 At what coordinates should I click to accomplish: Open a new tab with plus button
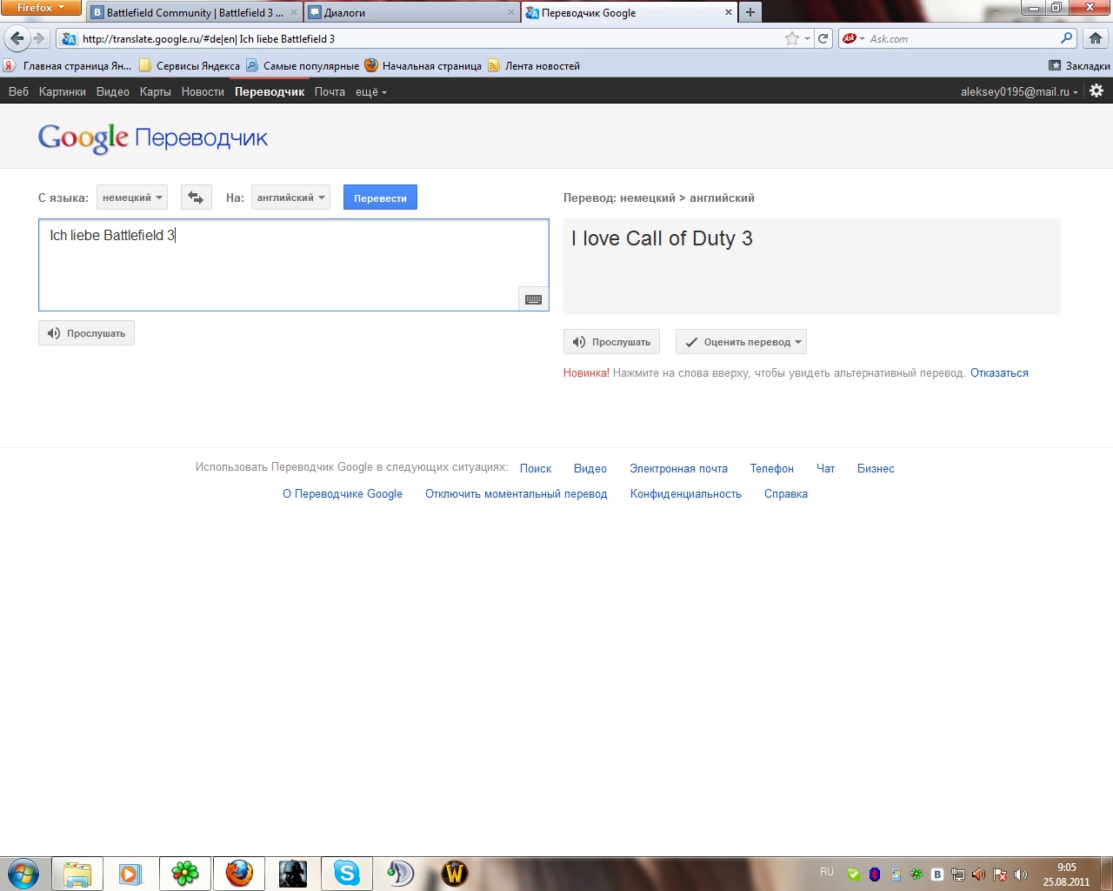tap(750, 12)
